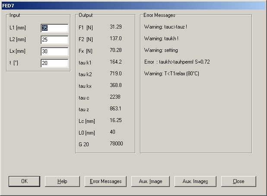Select the tau c value 2238
This screenshot has height=196, width=267.
(x=115, y=97)
